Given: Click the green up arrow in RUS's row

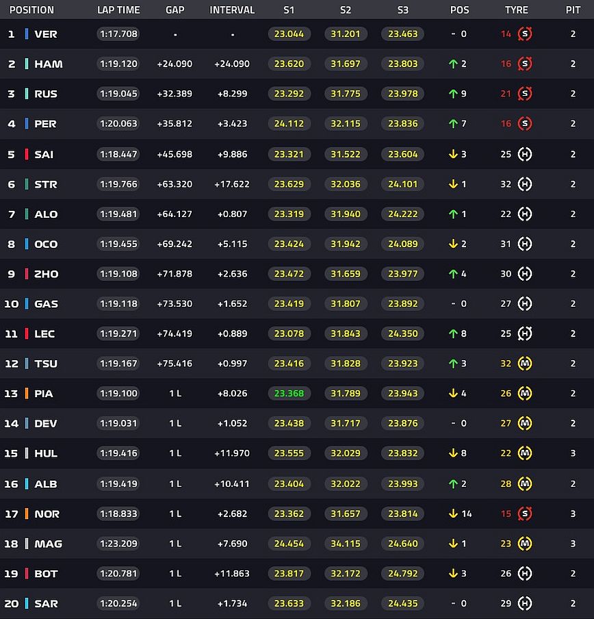Looking at the screenshot, I should [x=452, y=94].
